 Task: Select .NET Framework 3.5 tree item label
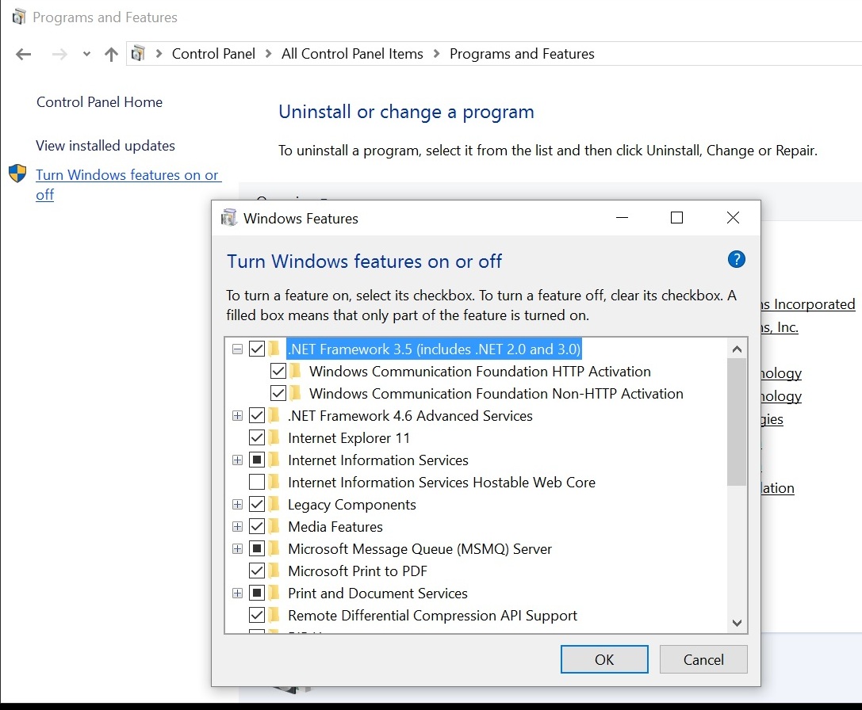(434, 349)
